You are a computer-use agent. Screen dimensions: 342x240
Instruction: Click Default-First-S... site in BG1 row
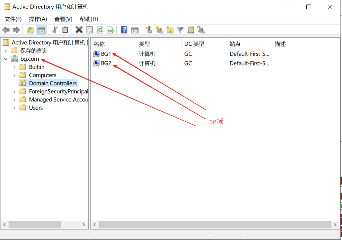(x=249, y=54)
